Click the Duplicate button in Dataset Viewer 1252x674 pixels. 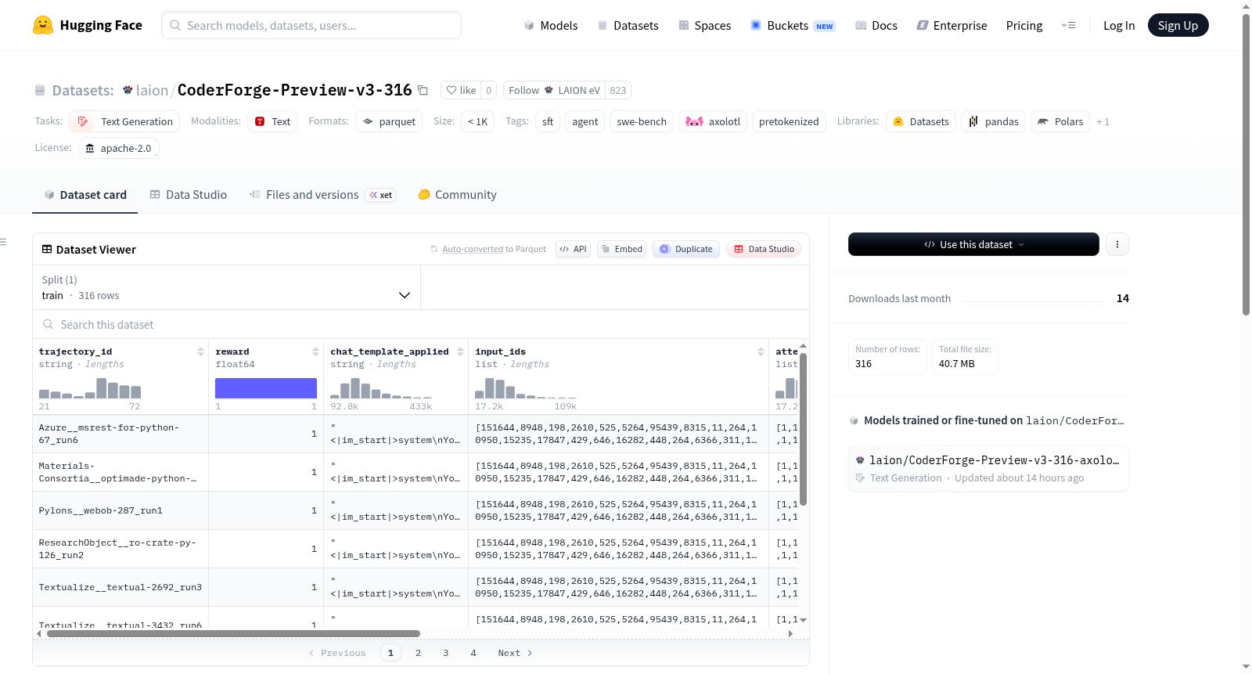pos(686,249)
